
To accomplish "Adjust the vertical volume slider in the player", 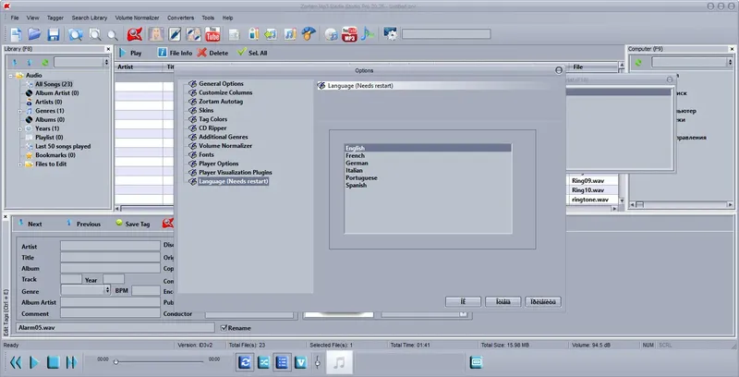I will [x=318, y=362].
